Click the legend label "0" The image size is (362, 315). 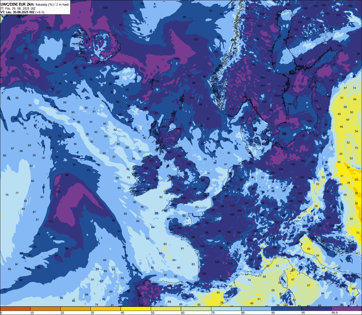[1, 313]
